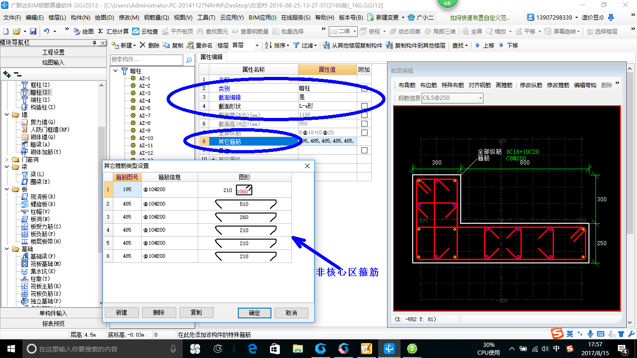Click 画箍筋 in section editor toolbar
Image resolution: width=637 pixels, height=358 pixels.
(x=504, y=85)
